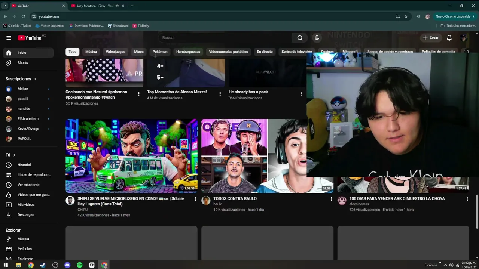Select the Música filter chip

click(x=91, y=52)
